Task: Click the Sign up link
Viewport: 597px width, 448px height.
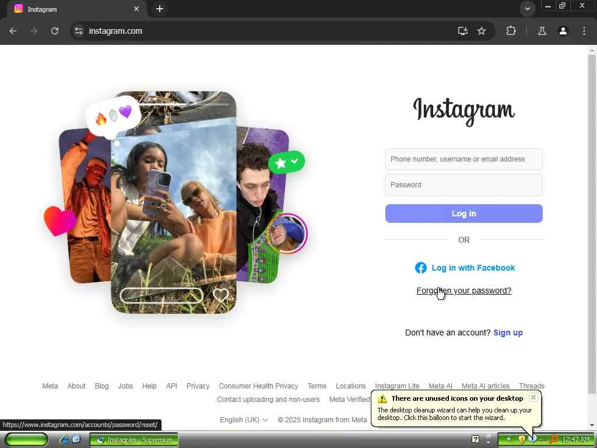Action: pos(508,332)
